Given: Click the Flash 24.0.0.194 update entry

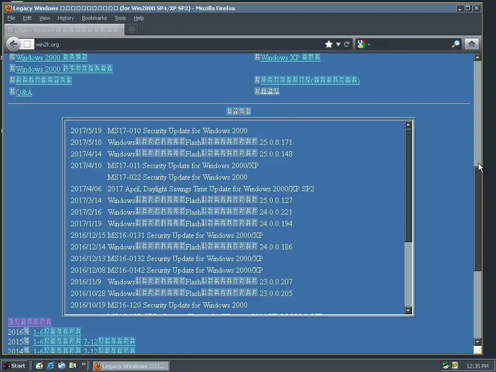Looking at the screenshot, I should point(200,224).
